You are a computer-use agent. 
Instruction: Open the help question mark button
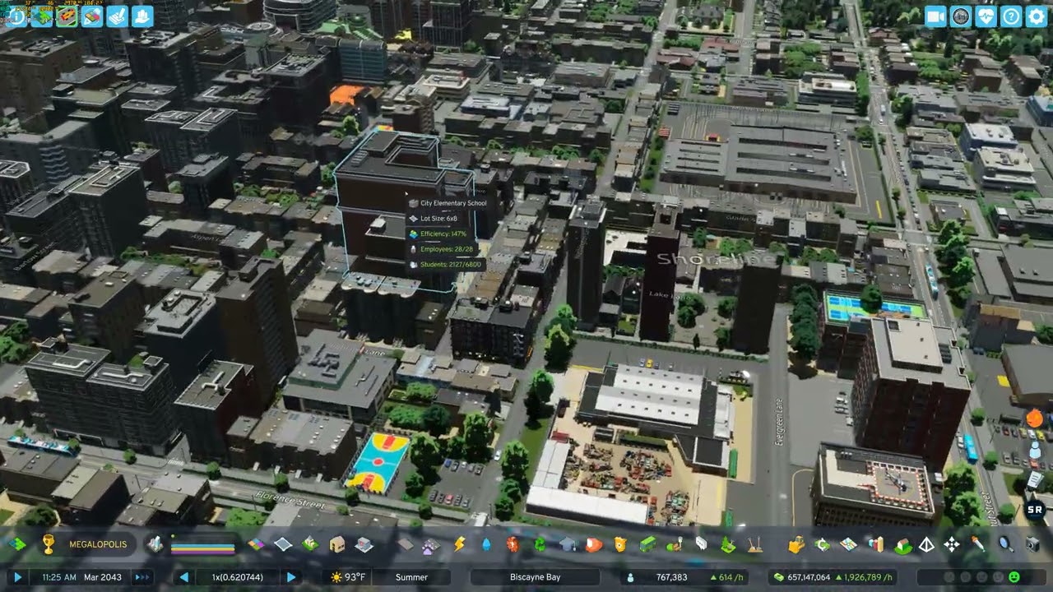click(x=1011, y=16)
